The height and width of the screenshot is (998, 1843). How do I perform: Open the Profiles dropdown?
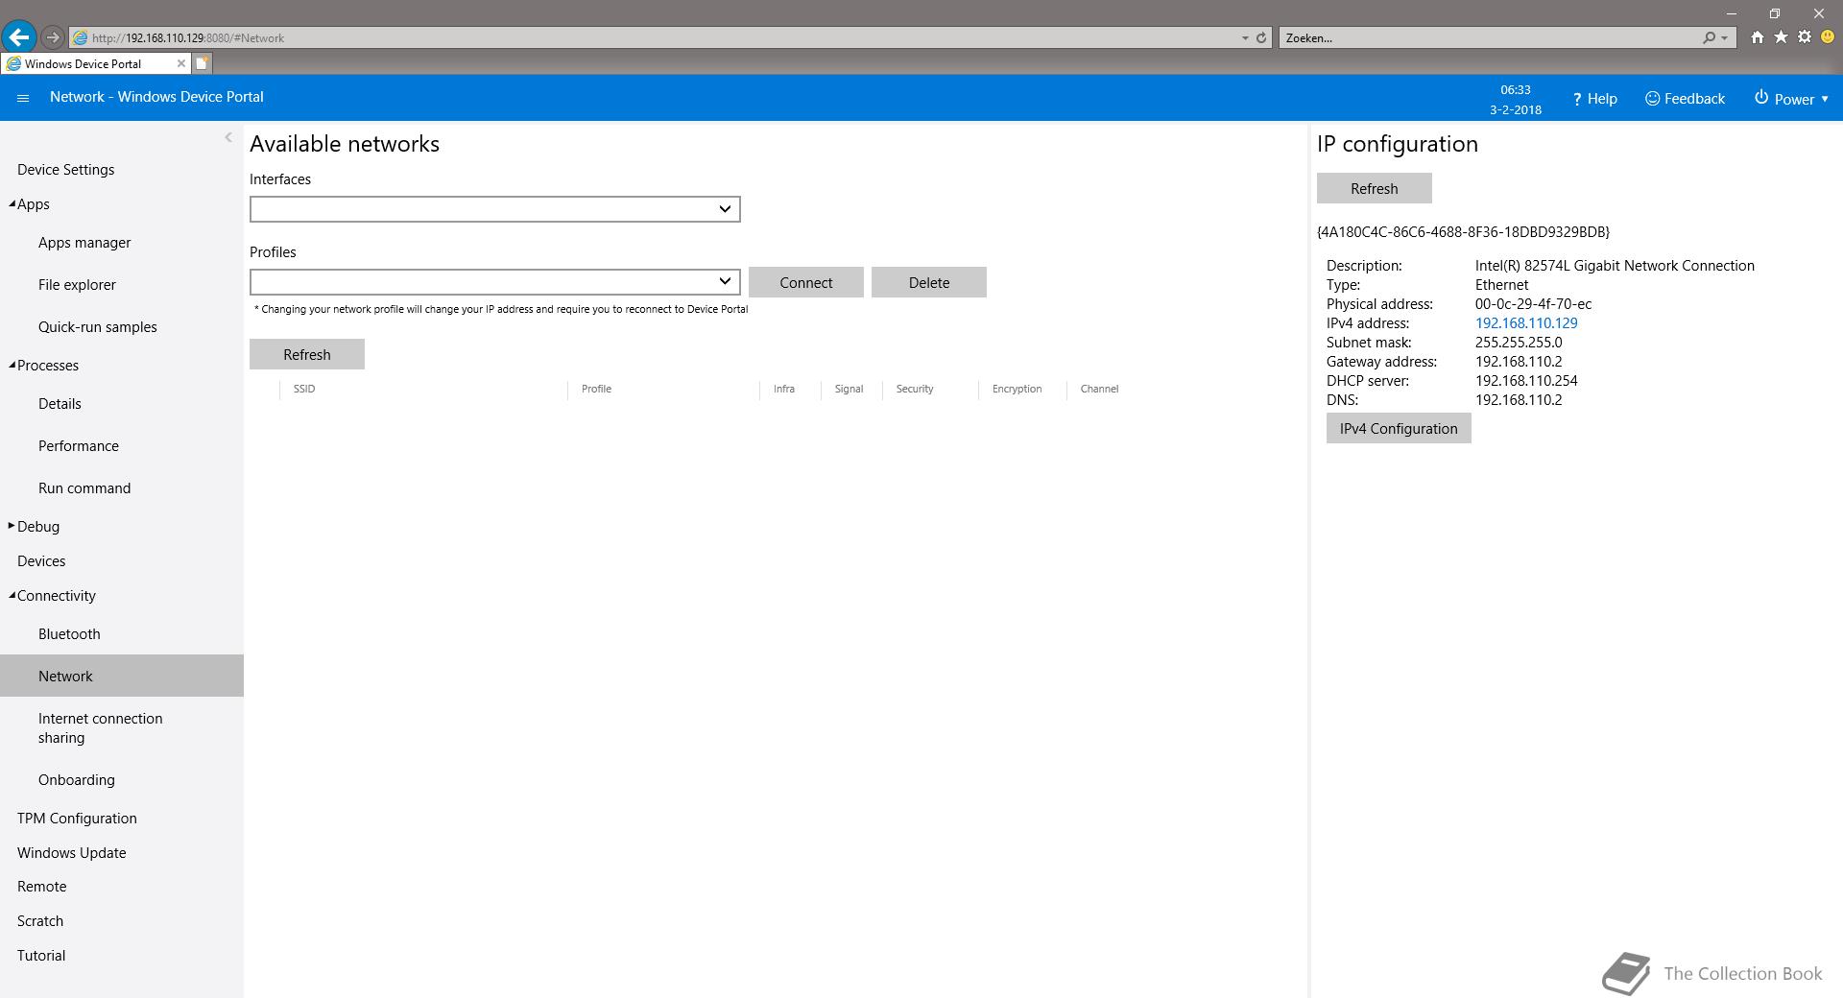495,282
